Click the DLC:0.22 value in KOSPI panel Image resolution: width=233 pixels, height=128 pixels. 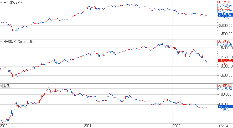coord(224,8)
